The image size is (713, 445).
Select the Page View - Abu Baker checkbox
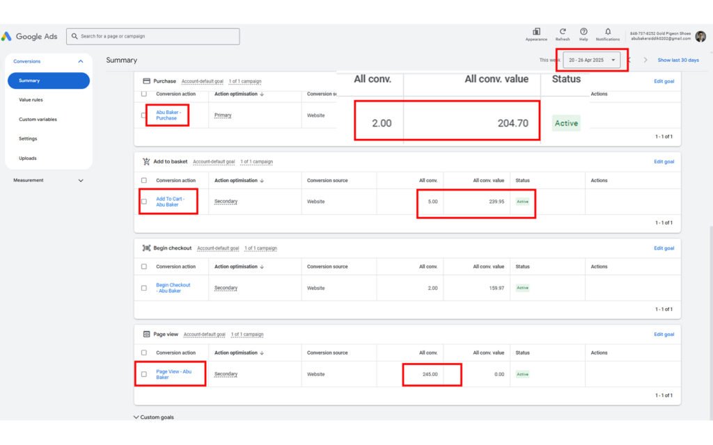pyautogui.click(x=144, y=374)
